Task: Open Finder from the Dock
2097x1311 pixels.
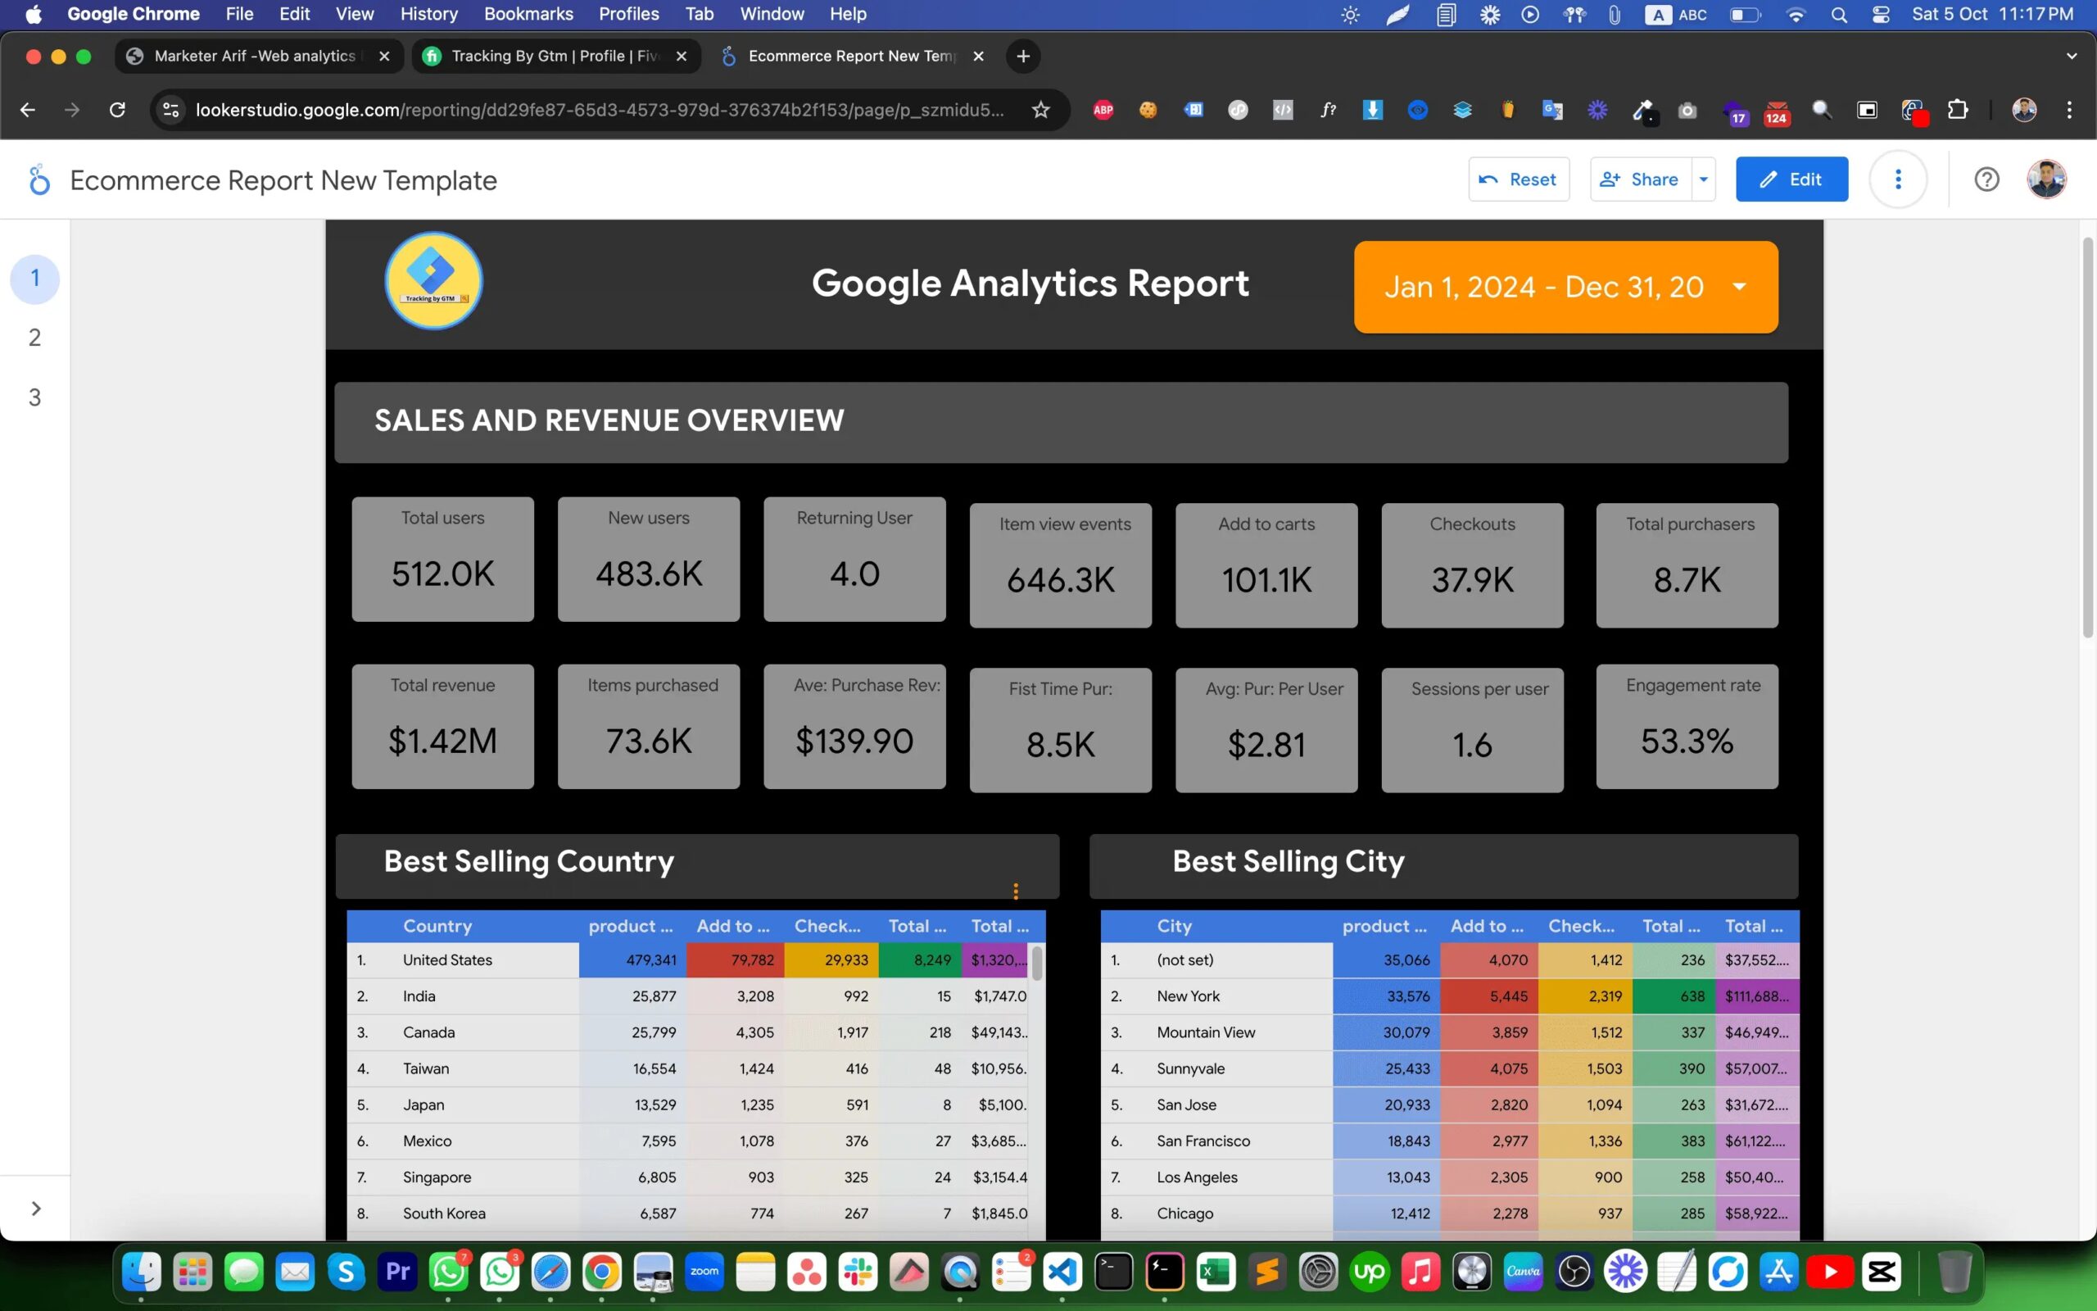Action: [141, 1272]
